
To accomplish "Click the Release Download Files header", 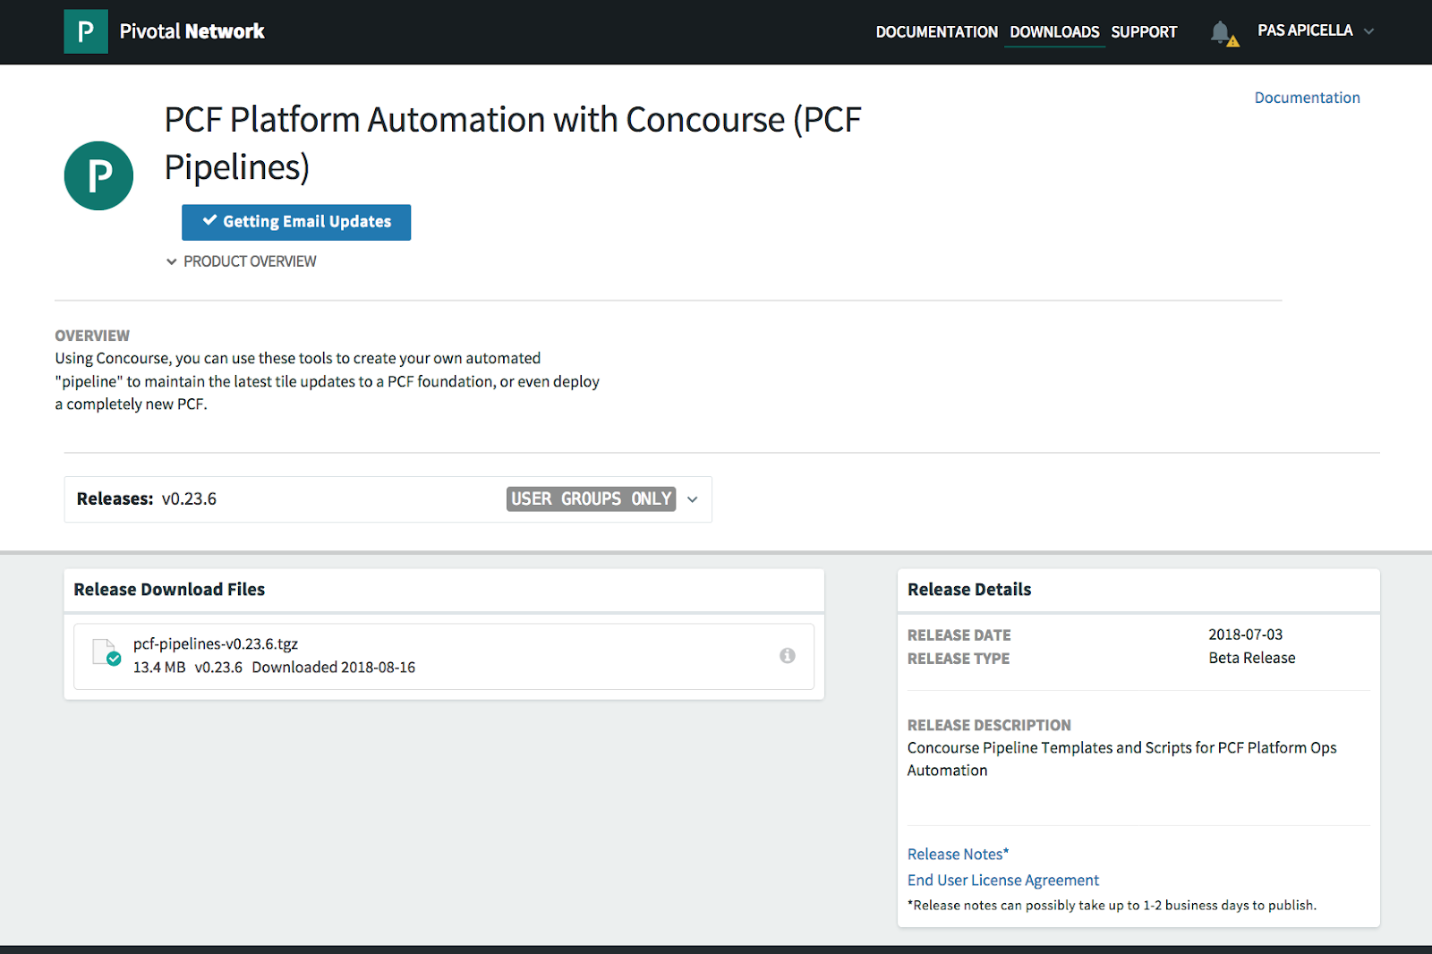I will pos(169,589).
